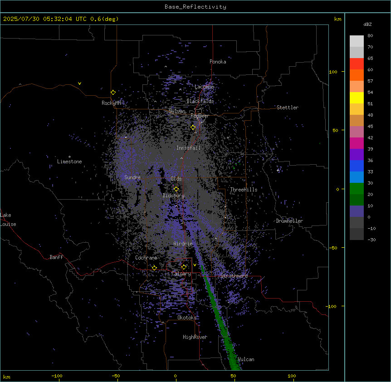This screenshot has height=382, width=391.
Task: Click the Innisfail city label
Action: click(x=188, y=148)
